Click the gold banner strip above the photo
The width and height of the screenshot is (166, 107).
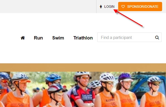click(83, 68)
